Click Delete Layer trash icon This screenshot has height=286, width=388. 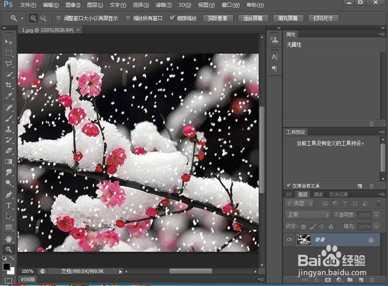[x=372, y=280]
